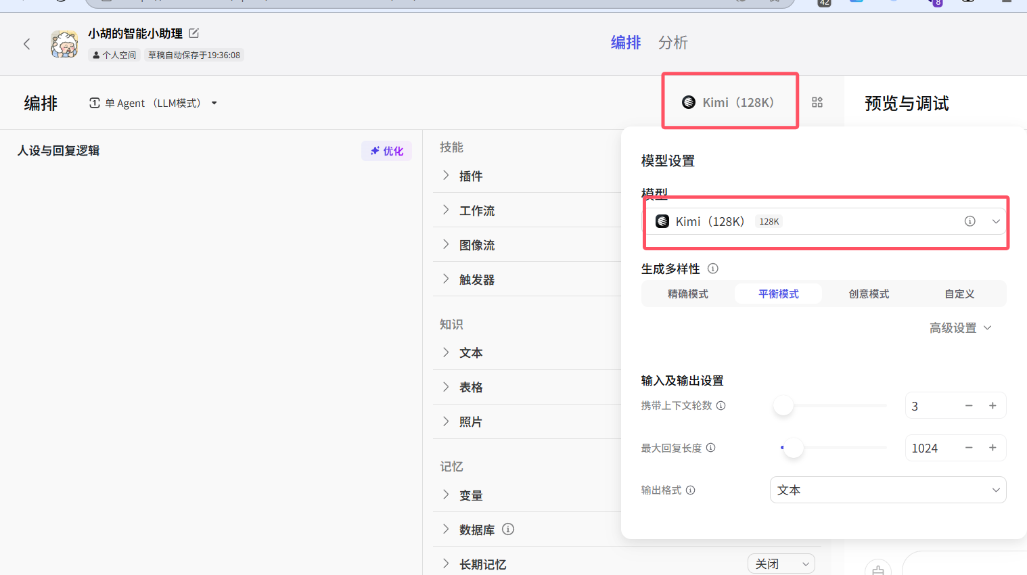
Task: Select 创意模式 diversity mode
Action: [x=869, y=294]
